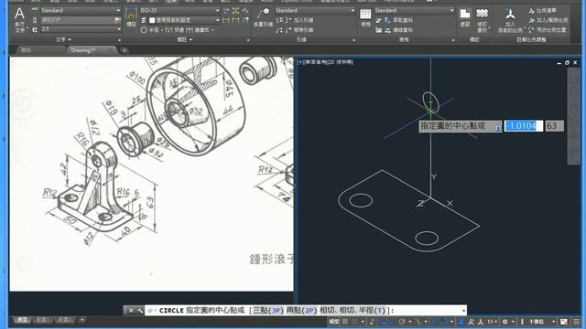This screenshot has width=586, height=329.
Task: Click Sync Scale Positions (同步比例位置)
Action: (548, 30)
